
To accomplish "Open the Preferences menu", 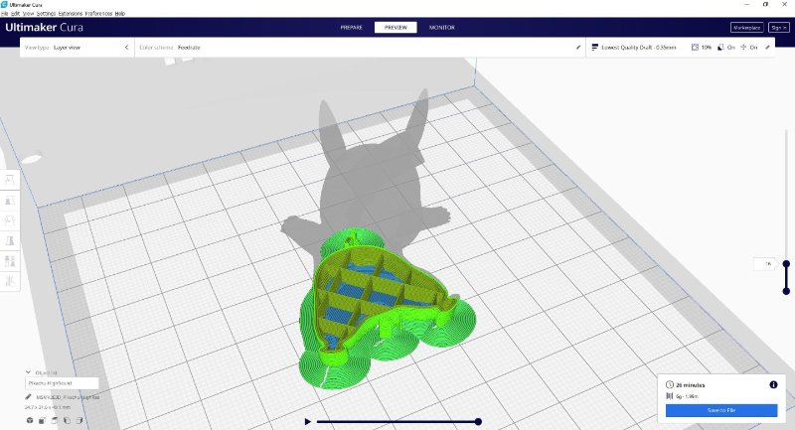I will pyautogui.click(x=98, y=14).
